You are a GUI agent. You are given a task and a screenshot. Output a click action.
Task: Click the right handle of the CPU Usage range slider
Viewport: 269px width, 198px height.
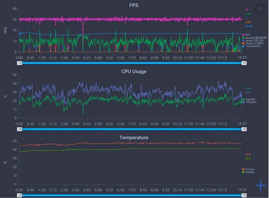244,129
